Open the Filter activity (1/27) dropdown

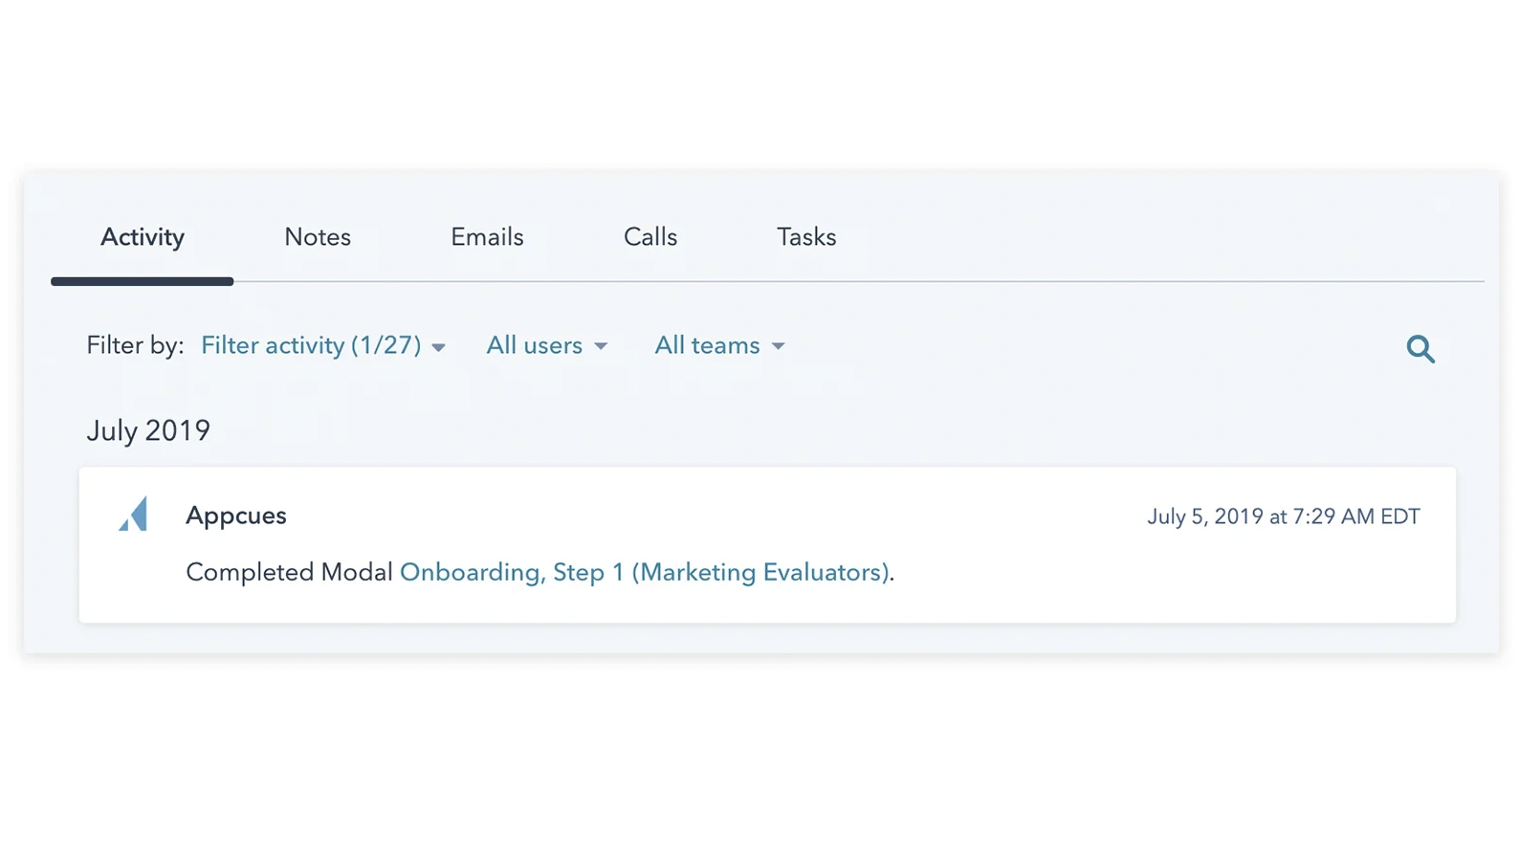pos(312,345)
